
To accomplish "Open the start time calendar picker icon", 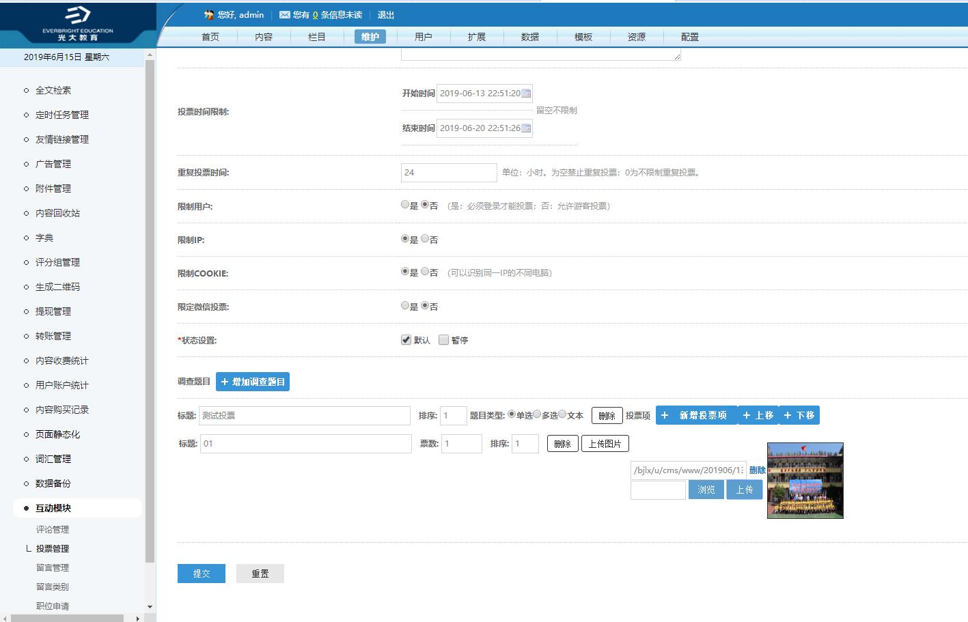I will click(x=526, y=94).
